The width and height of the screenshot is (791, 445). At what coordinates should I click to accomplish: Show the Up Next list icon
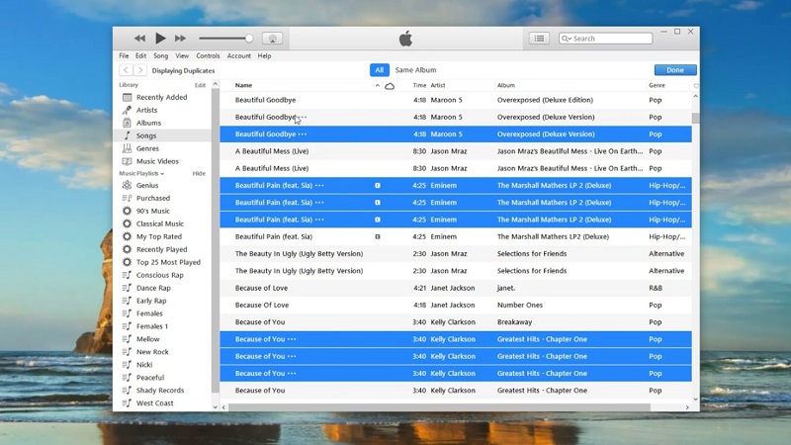coord(539,39)
